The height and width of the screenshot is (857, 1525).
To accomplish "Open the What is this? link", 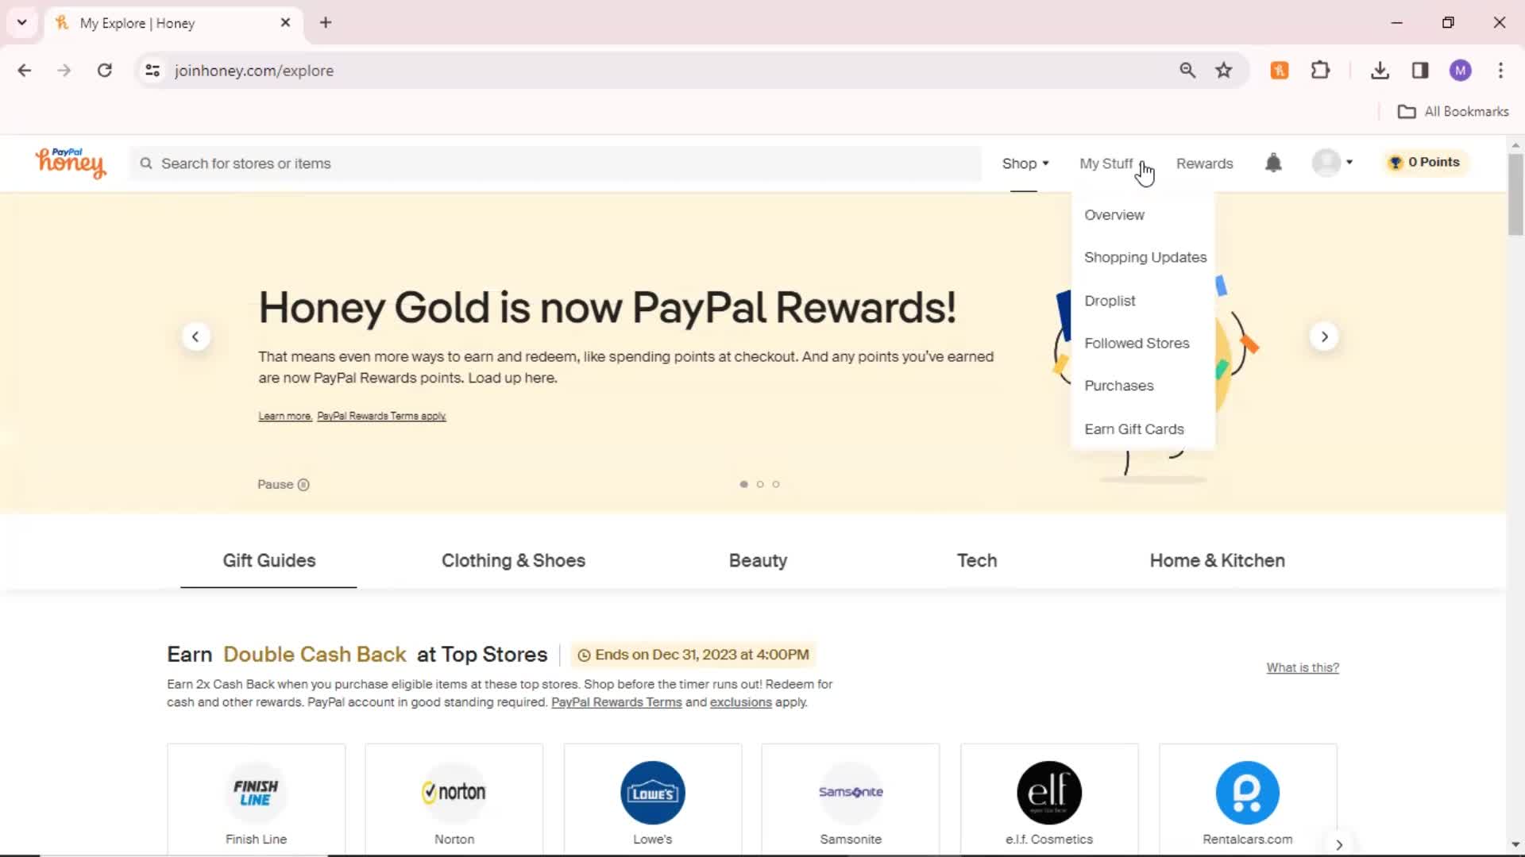I will coord(1303,667).
